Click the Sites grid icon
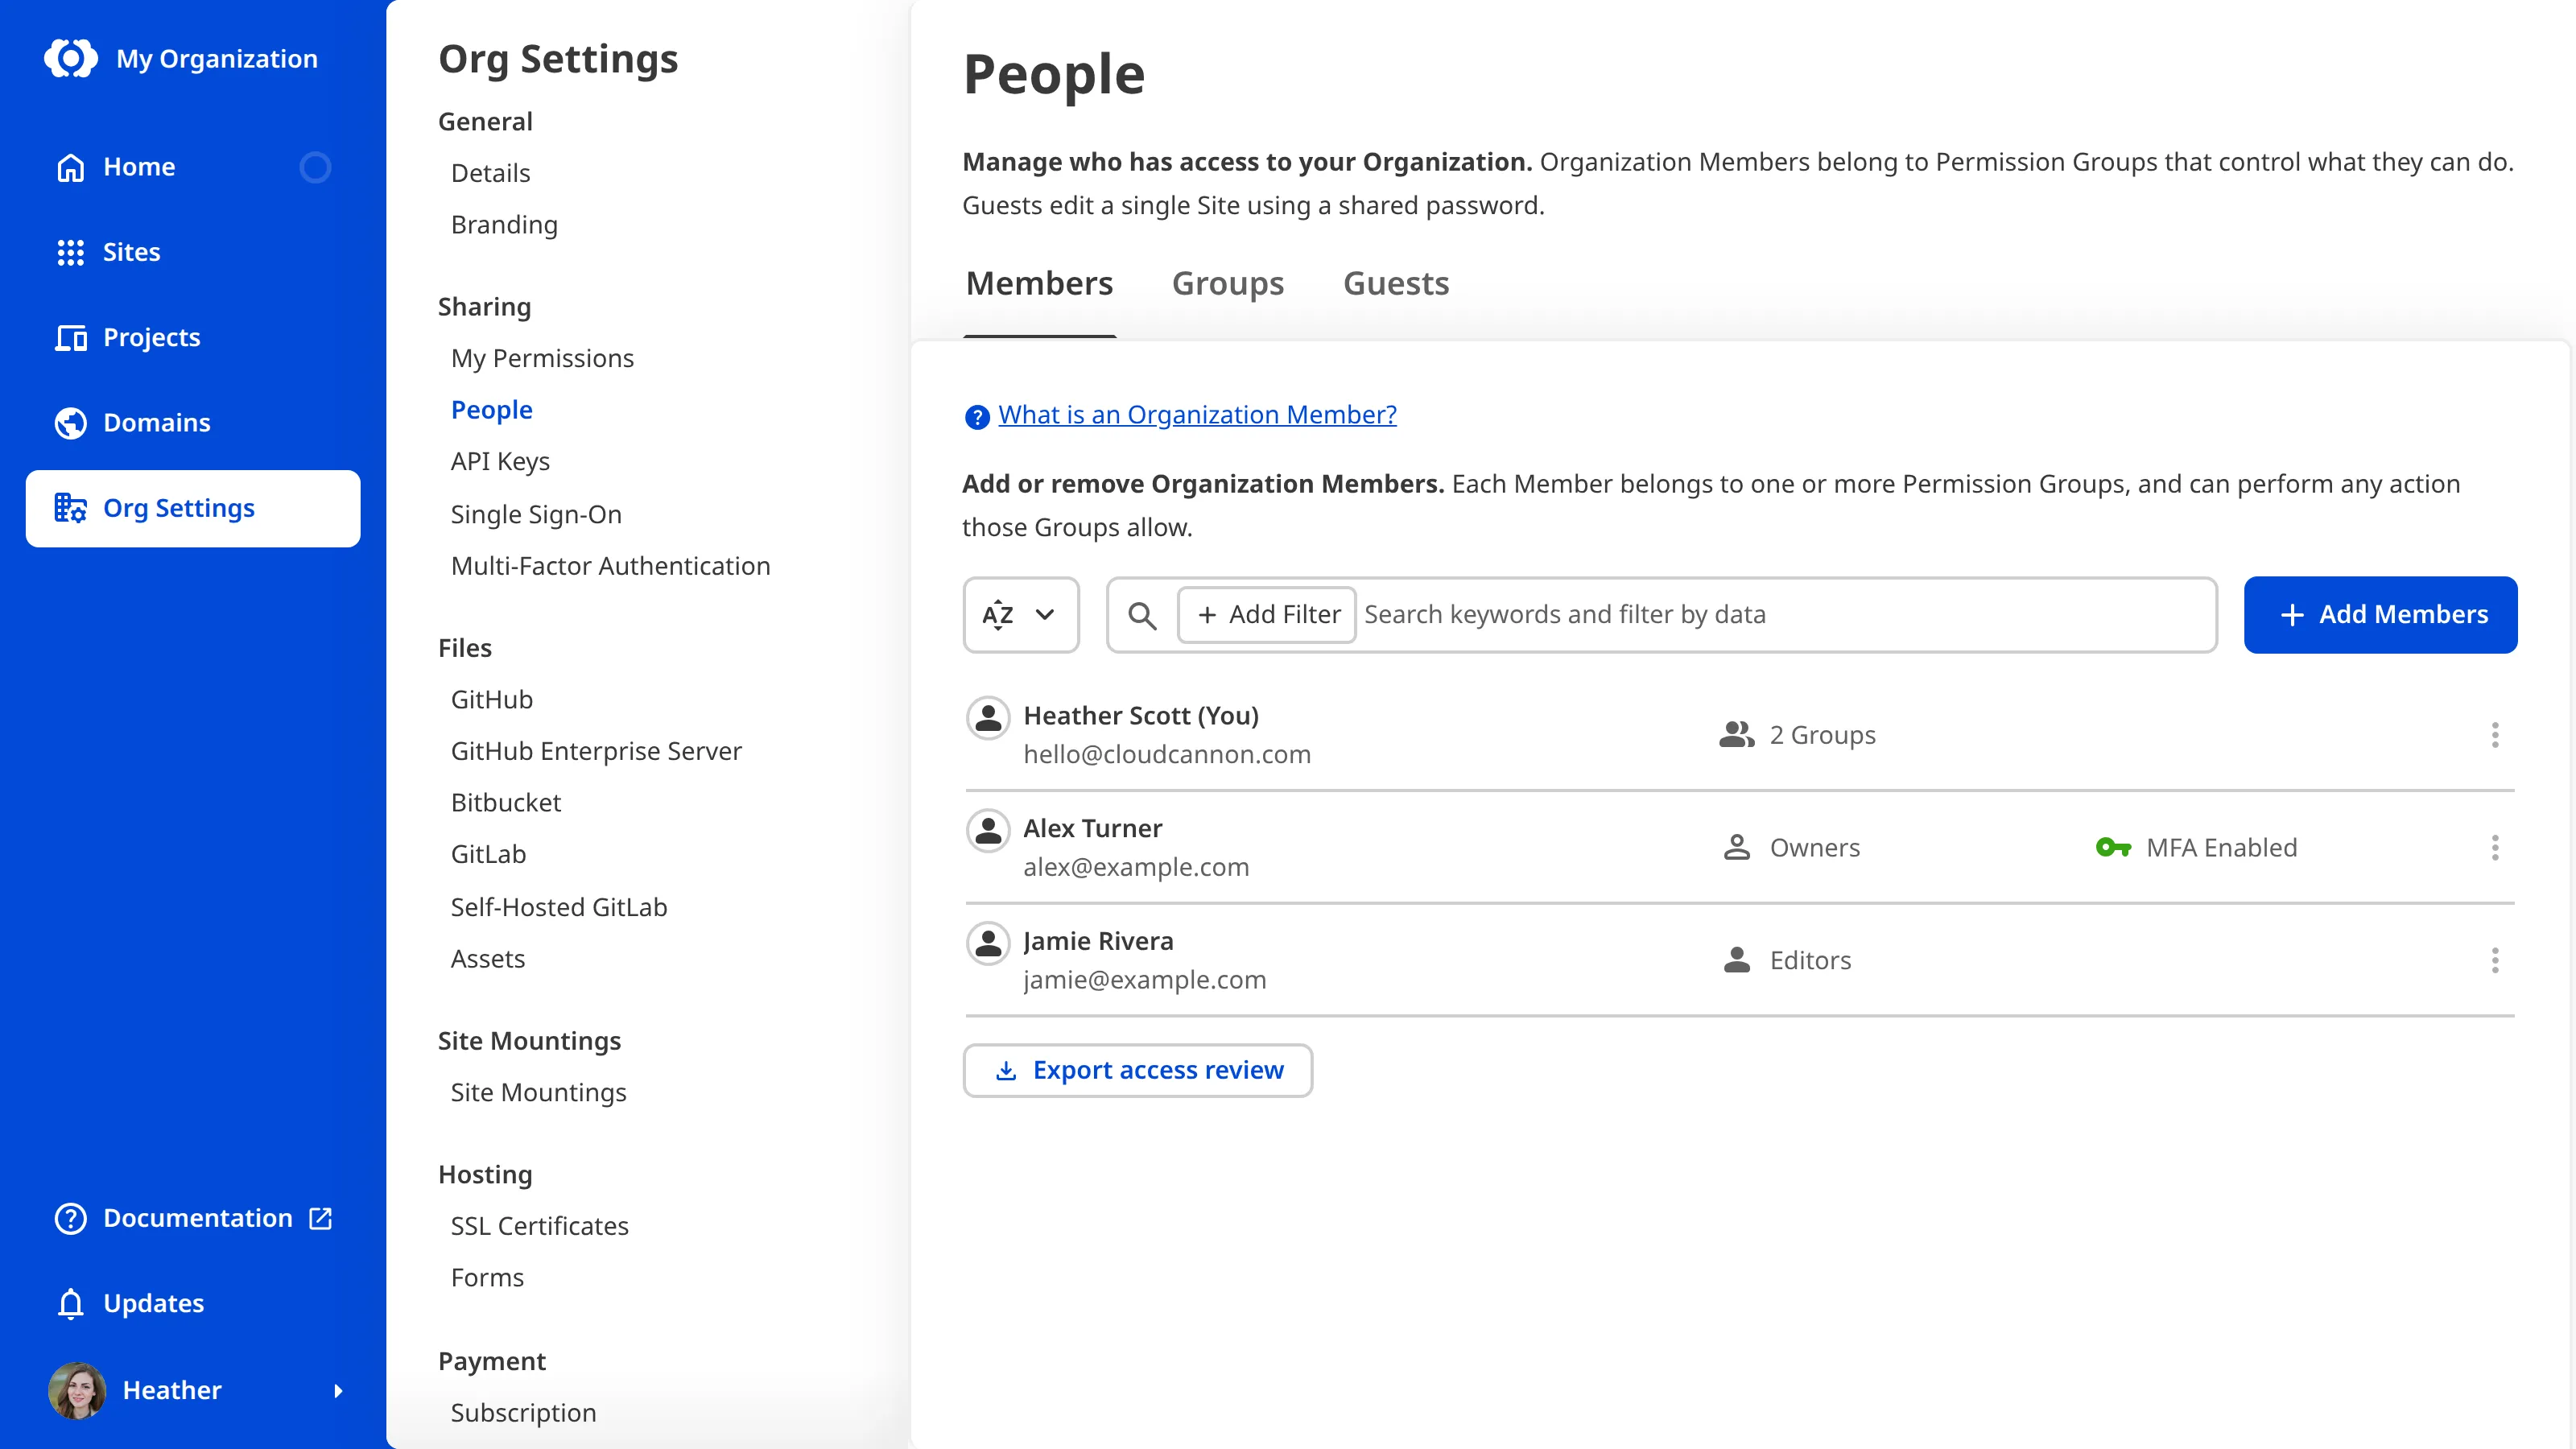This screenshot has height=1449, width=2576. coord(70,252)
